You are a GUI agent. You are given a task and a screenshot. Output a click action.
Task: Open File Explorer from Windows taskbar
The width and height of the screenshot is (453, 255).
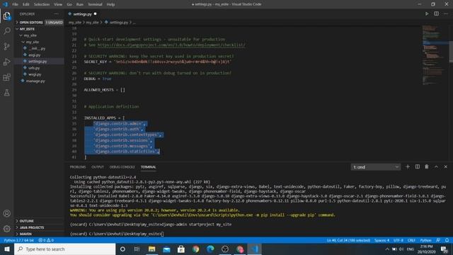151,249
